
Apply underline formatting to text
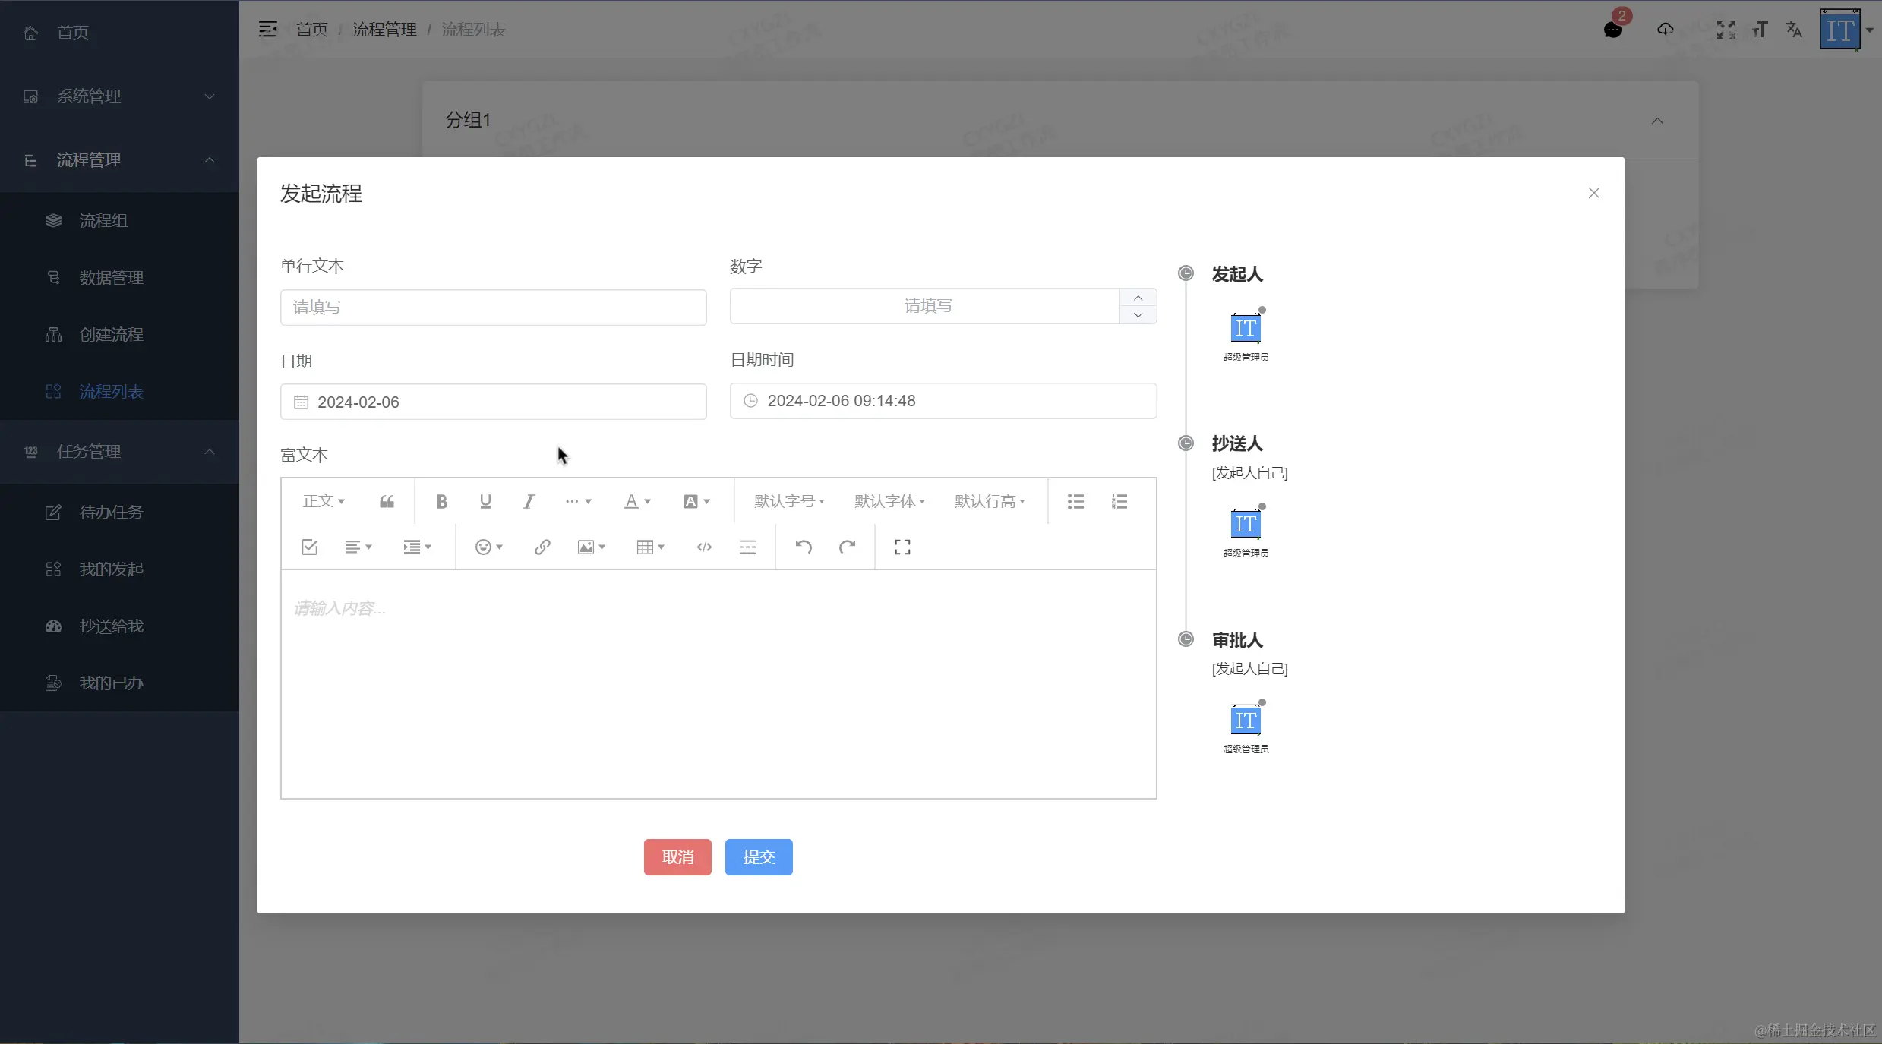point(485,501)
